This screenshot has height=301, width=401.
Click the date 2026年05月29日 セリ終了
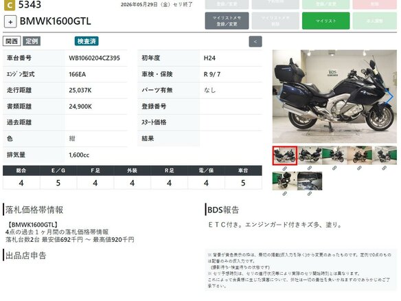pos(157,4)
